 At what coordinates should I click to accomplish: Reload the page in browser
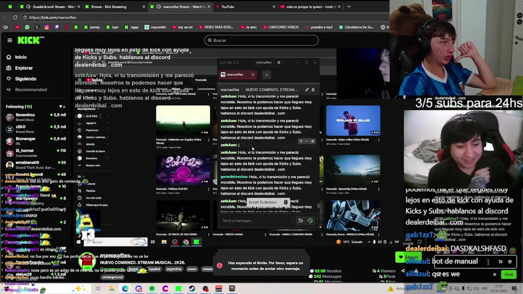(15, 17)
